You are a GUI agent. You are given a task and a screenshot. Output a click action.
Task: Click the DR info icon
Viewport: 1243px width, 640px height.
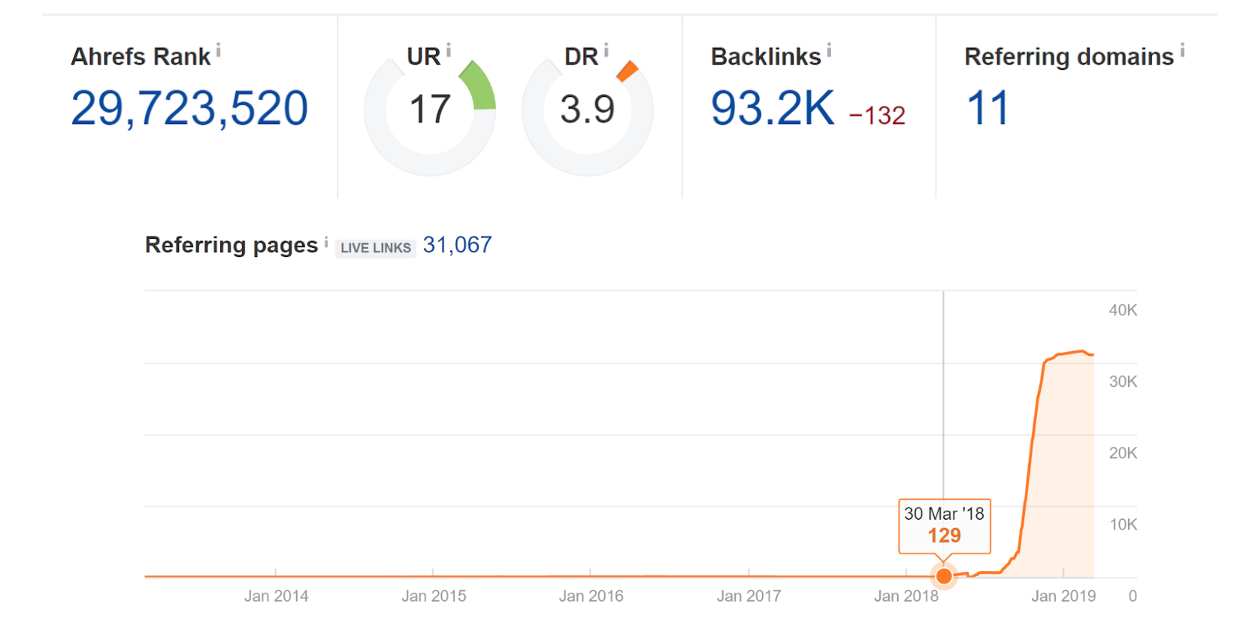606,50
